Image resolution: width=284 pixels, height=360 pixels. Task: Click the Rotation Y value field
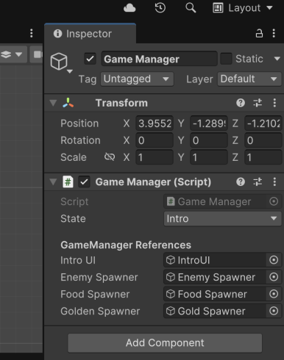(x=209, y=140)
